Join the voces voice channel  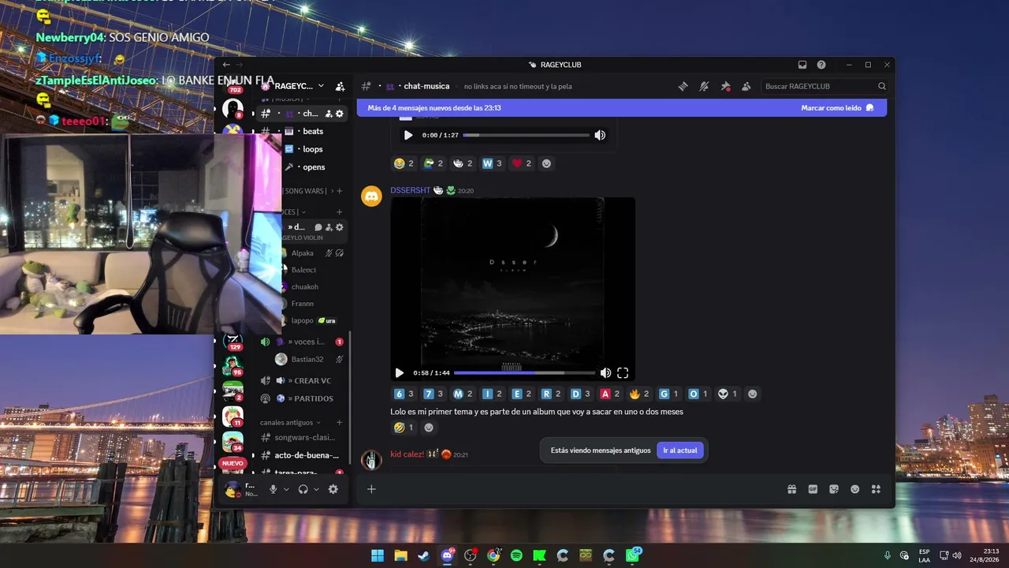pos(303,342)
